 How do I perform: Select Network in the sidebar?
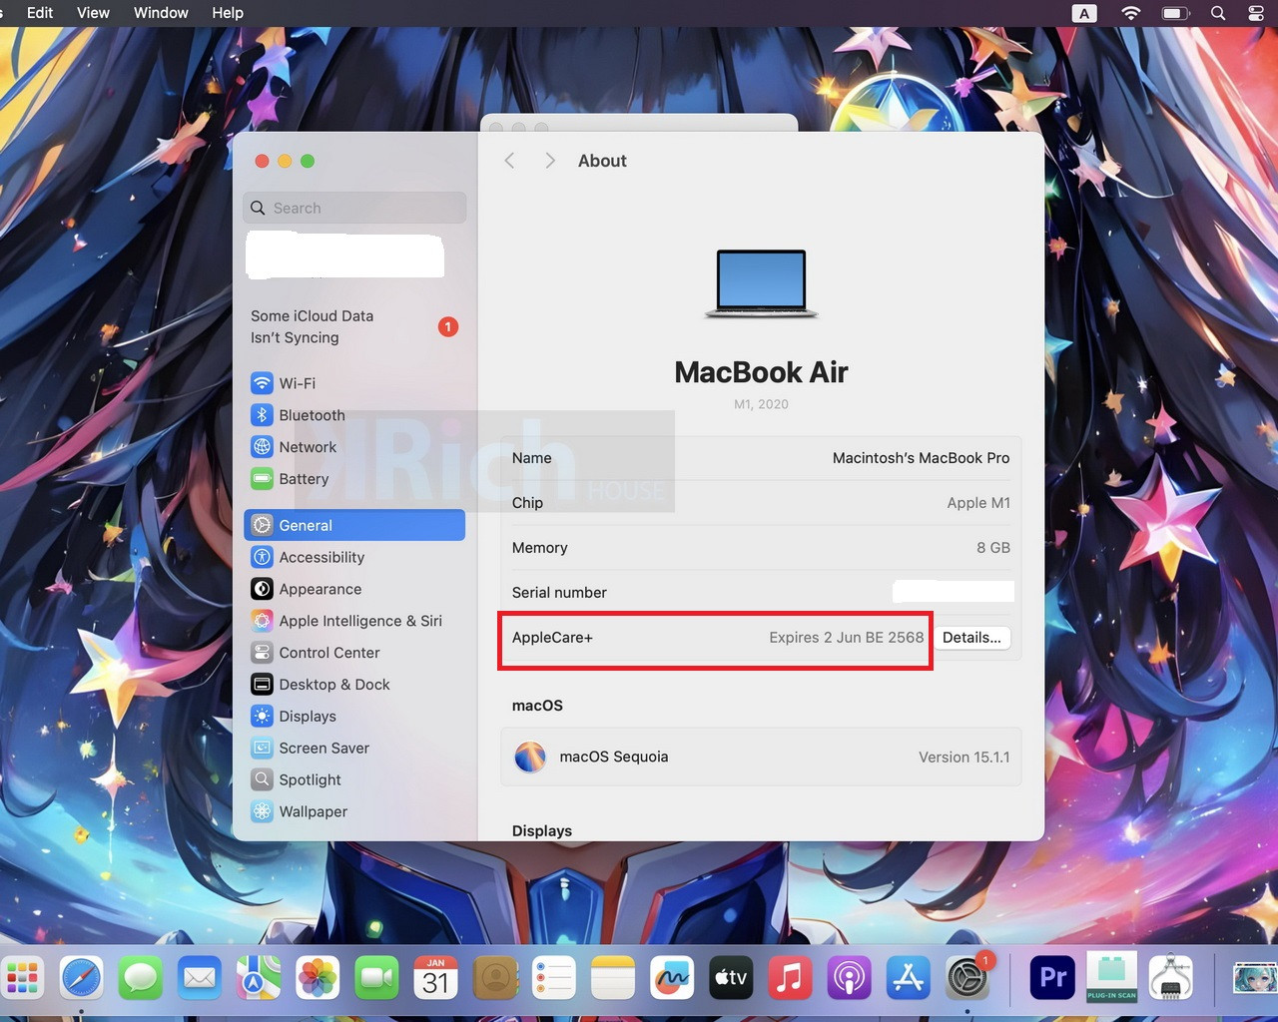coord(354,447)
